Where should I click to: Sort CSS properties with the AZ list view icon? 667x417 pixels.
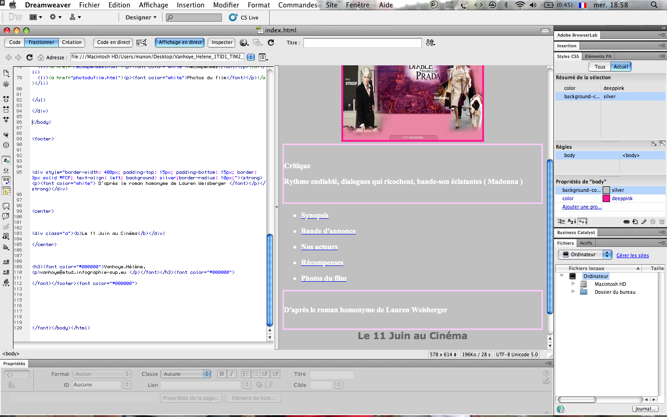pyautogui.click(x=572, y=221)
